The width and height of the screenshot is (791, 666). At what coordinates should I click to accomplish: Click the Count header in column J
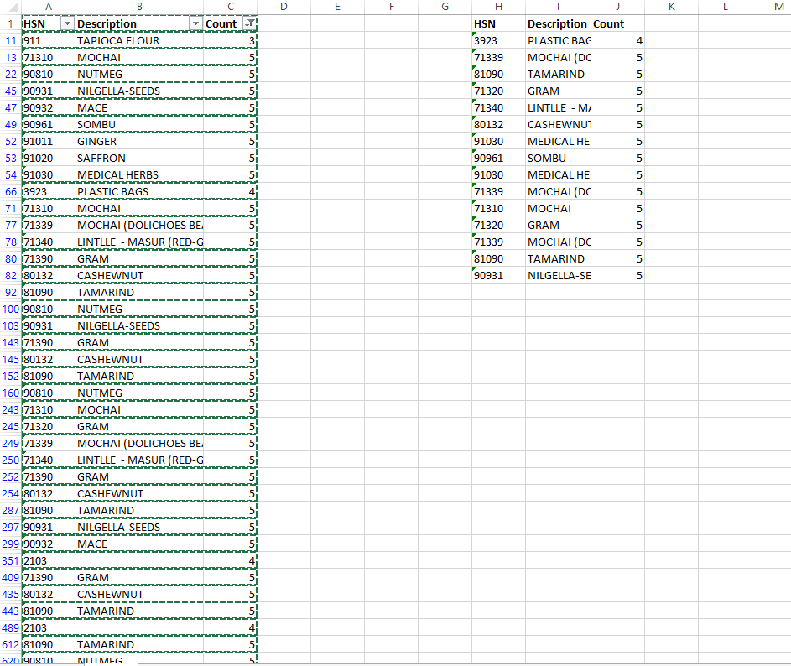click(617, 23)
